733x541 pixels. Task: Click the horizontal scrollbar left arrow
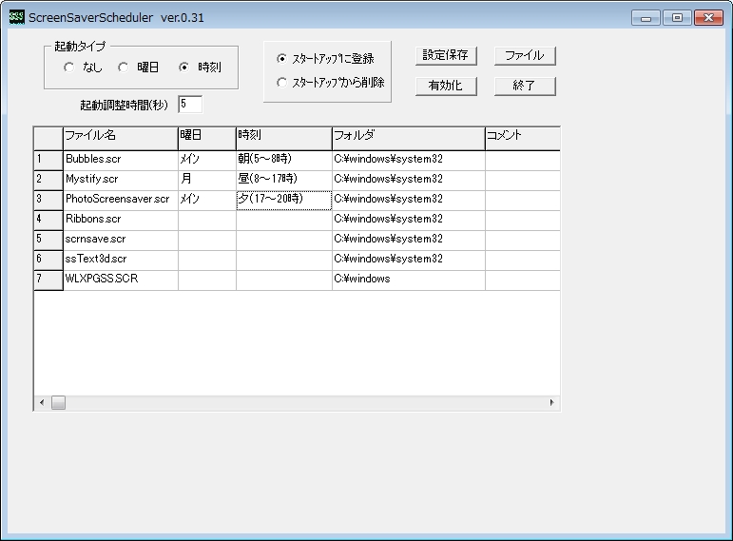[42, 402]
